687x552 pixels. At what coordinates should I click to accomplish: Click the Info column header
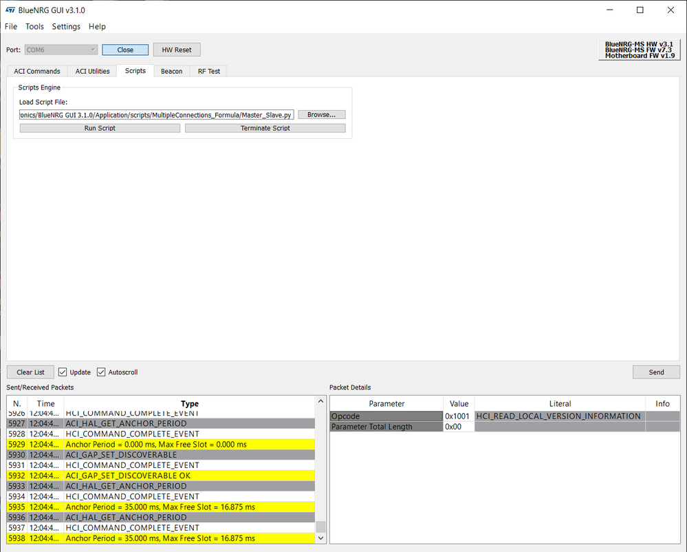coord(662,403)
